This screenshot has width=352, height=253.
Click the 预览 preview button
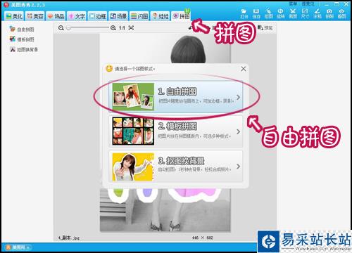(265, 27)
